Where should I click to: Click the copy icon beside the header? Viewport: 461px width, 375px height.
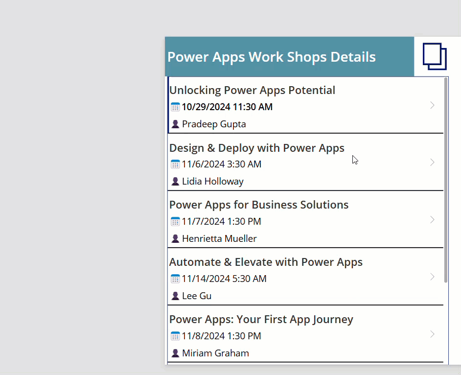coord(435,56)
